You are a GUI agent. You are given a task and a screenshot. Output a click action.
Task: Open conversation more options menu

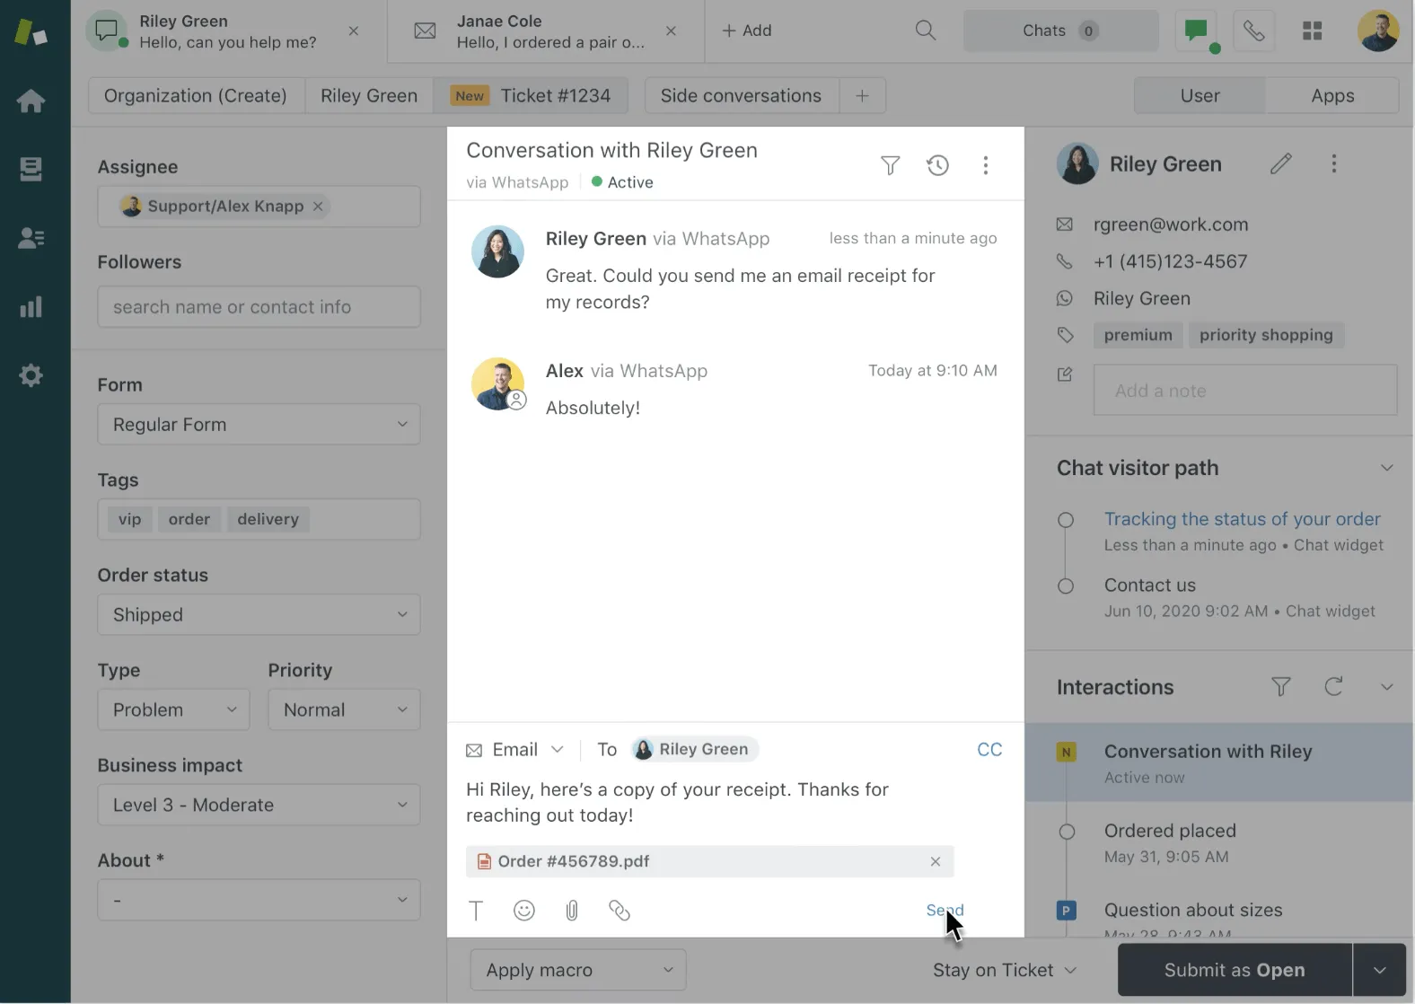(985, 165)
